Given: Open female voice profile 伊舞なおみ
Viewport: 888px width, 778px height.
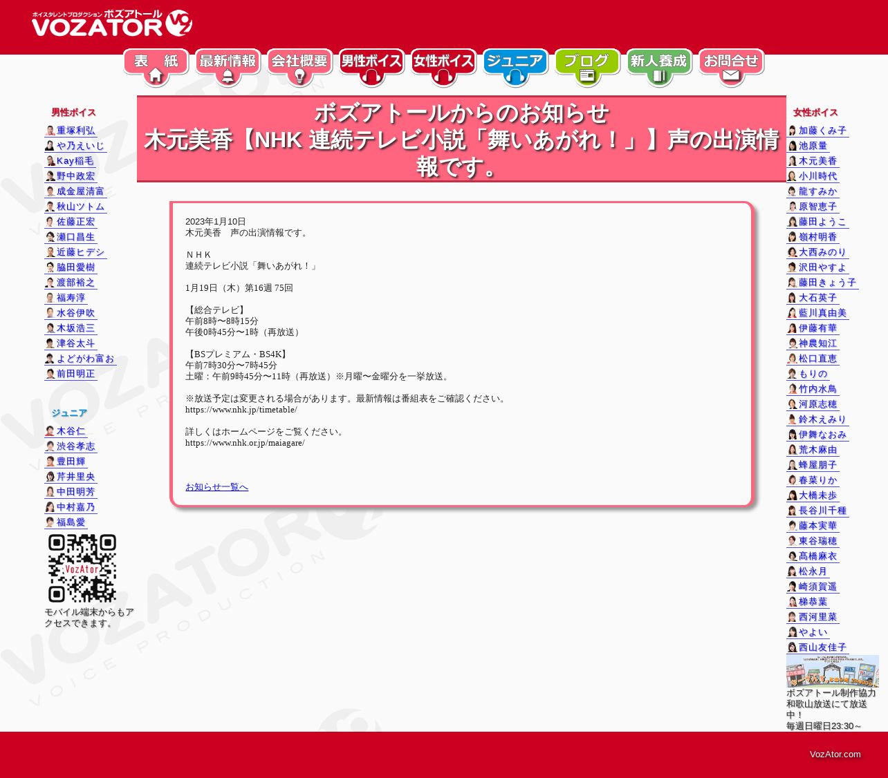Looking at the screenshot, I should pyautogui.click(x=817, y=435).
